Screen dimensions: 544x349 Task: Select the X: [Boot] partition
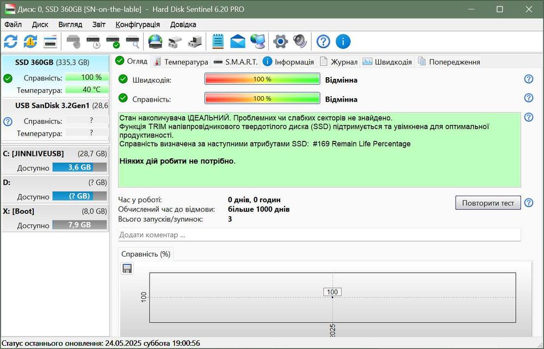55,218
